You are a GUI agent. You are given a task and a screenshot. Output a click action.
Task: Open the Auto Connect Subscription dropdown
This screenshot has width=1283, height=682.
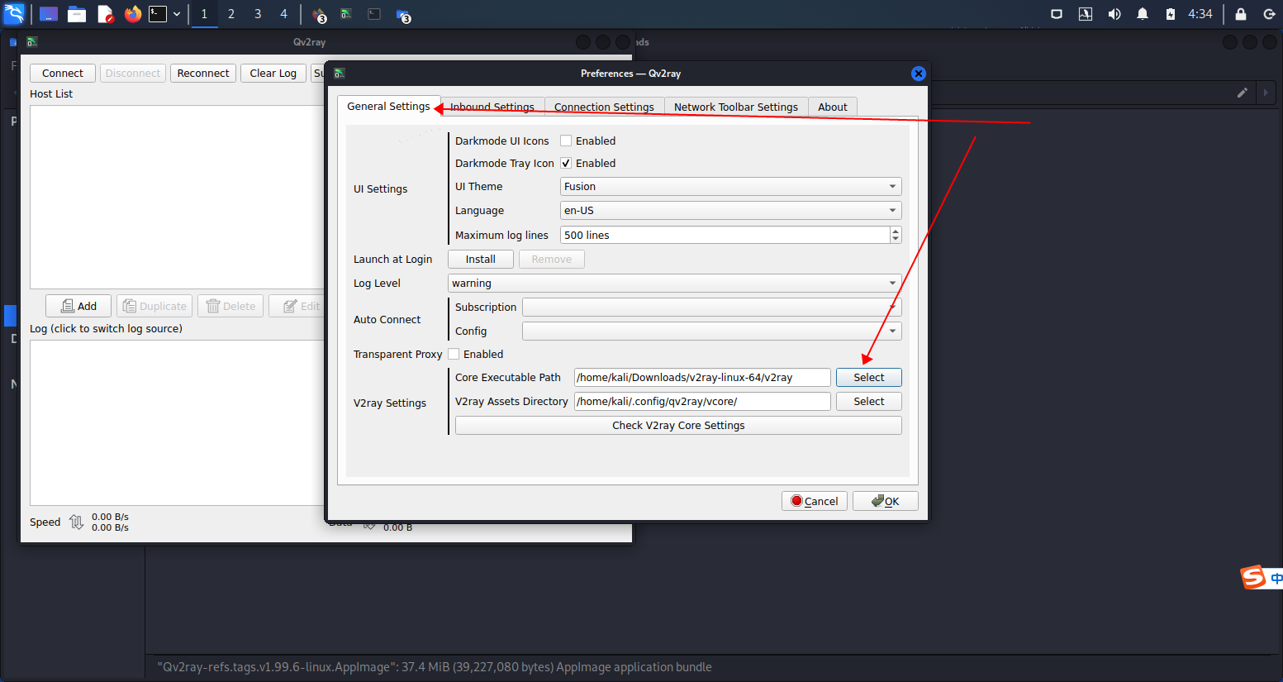712,308
